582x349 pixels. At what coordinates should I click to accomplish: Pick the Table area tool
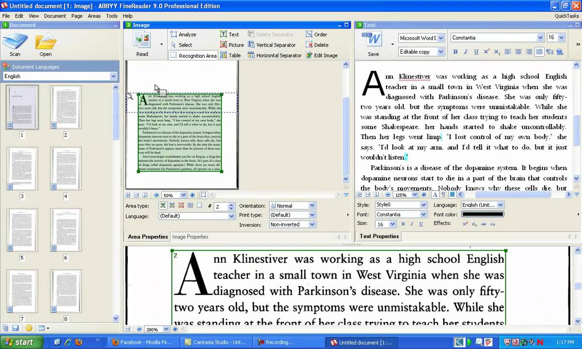point(230,55)
